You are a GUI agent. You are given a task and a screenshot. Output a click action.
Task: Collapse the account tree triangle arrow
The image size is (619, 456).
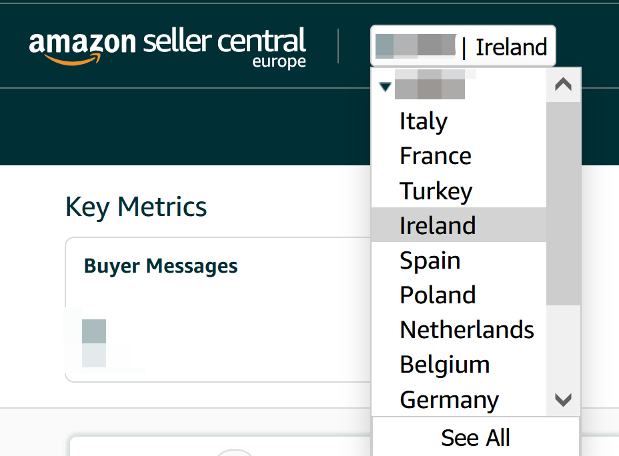click(384, 87)
